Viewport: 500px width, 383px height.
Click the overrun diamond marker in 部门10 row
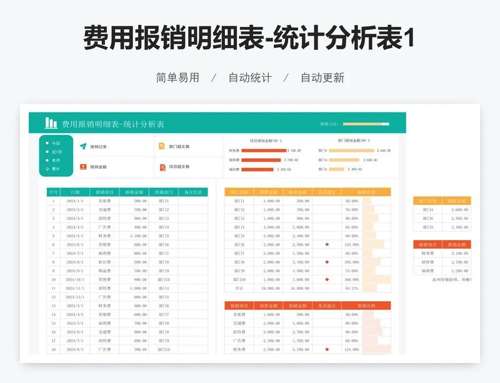tap(327, 279)
